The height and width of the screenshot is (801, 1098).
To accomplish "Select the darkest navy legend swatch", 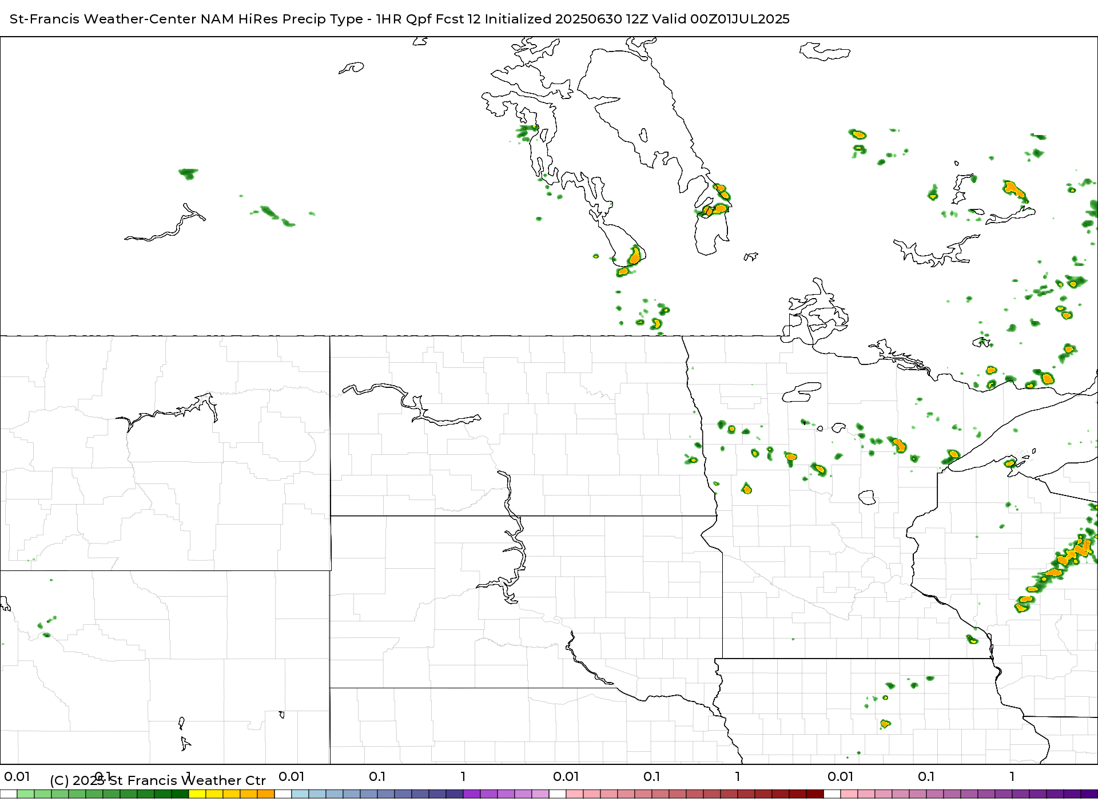I will (455, 794).
